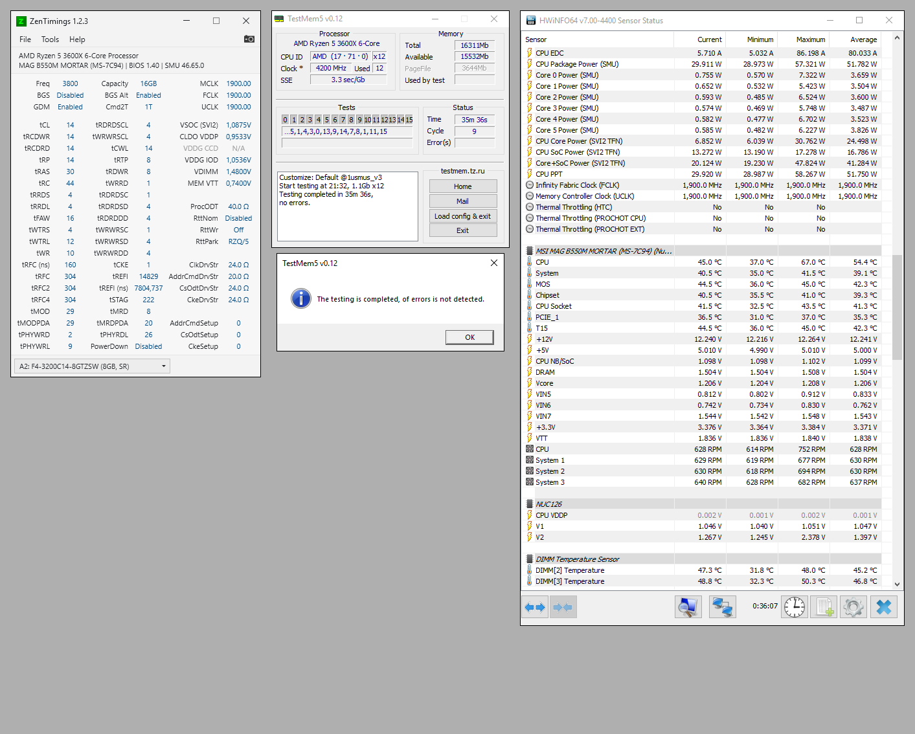Click the TestMem5 customize log text box
This screenshot has width=915, height=734.
pos(348,206)
